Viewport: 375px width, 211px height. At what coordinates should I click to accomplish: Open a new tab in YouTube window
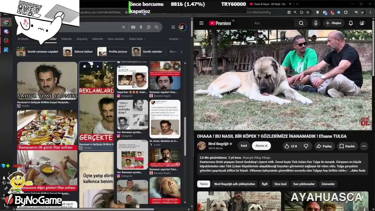click(x=297, y=4)
